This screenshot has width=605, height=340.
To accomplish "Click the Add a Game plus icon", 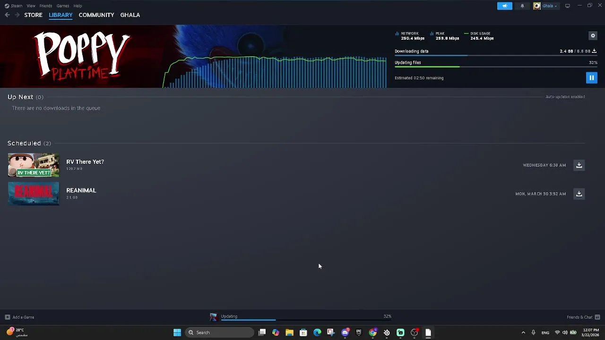I will tap(7, 317).
